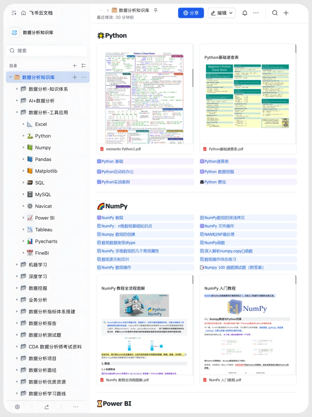
Task: Click scrollbar of memento Python3.pdf preview
Action: 192,78
